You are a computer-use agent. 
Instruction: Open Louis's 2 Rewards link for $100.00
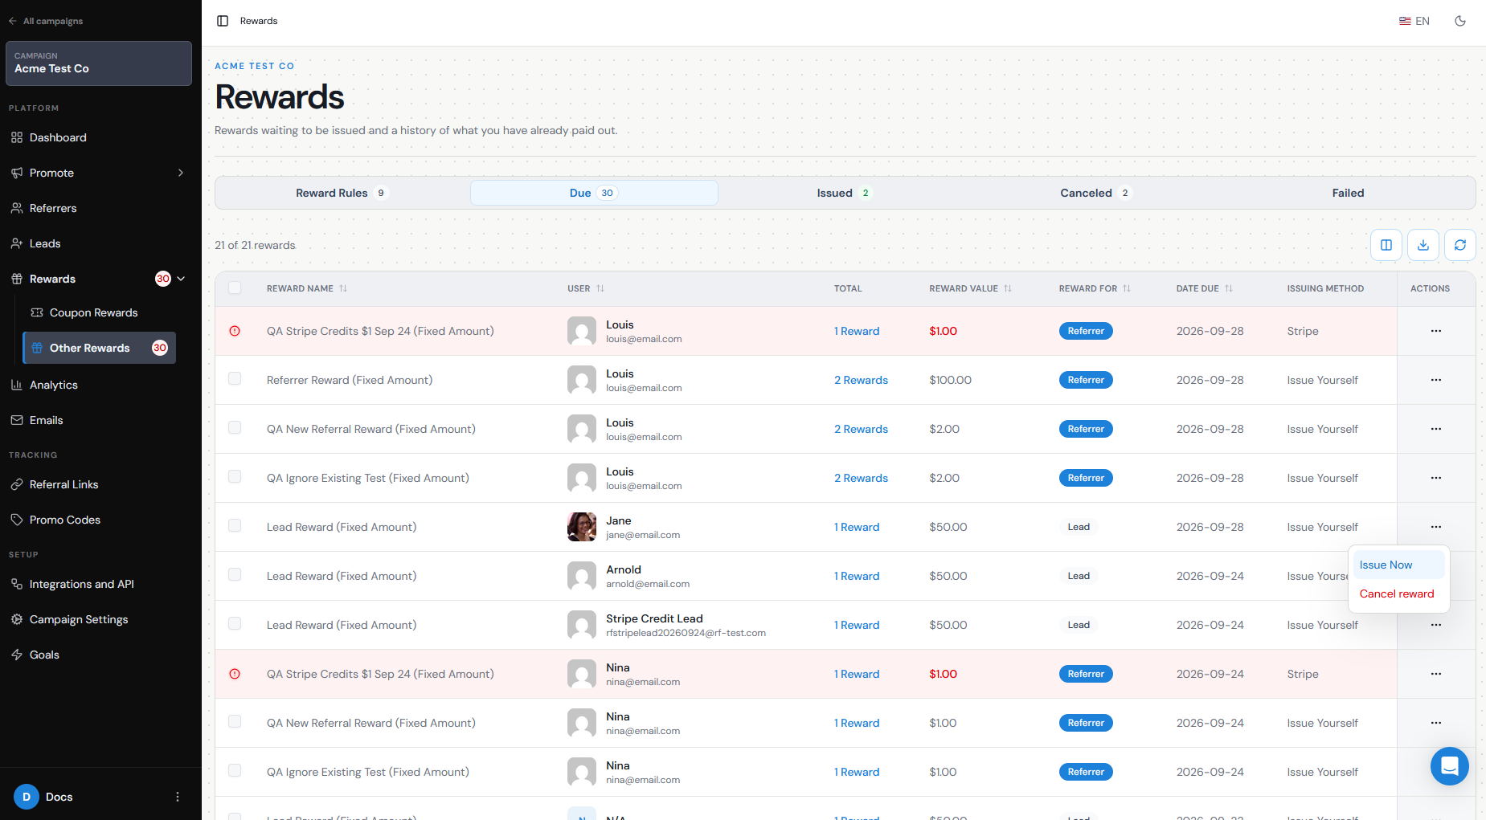coord(861,380)
